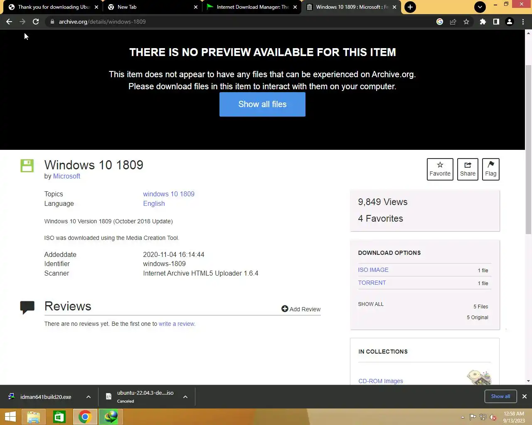Image resolution: width=532 pixels, height=425 pixels.
Task: Reload the archive.org page
Action: click(x=36, y=22)
